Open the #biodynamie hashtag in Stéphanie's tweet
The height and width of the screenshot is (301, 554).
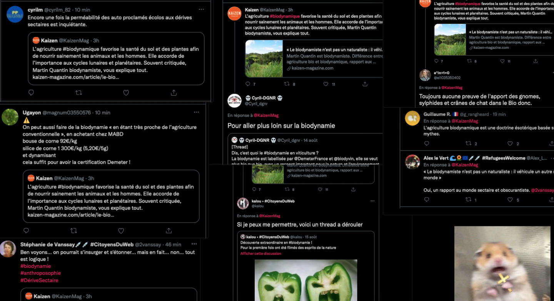[35, 266]
